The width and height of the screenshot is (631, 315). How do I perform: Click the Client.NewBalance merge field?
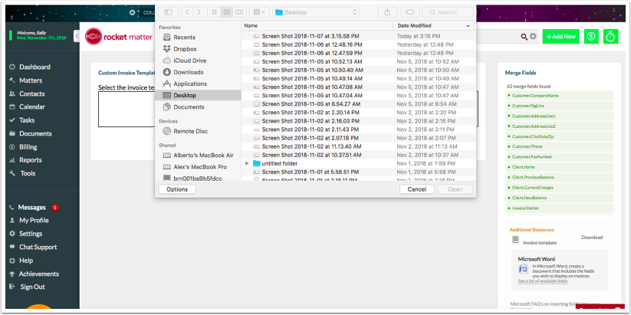pos(560,198)
